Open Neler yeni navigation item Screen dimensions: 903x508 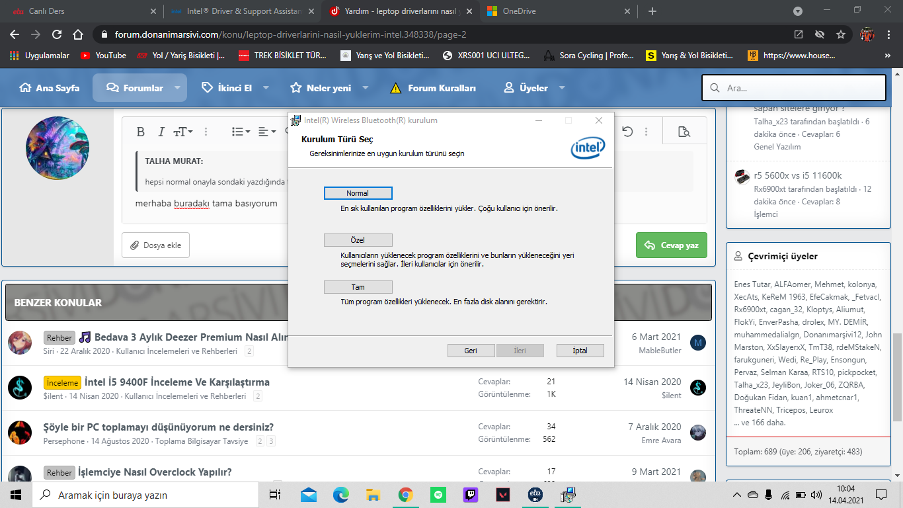point(321,88)
